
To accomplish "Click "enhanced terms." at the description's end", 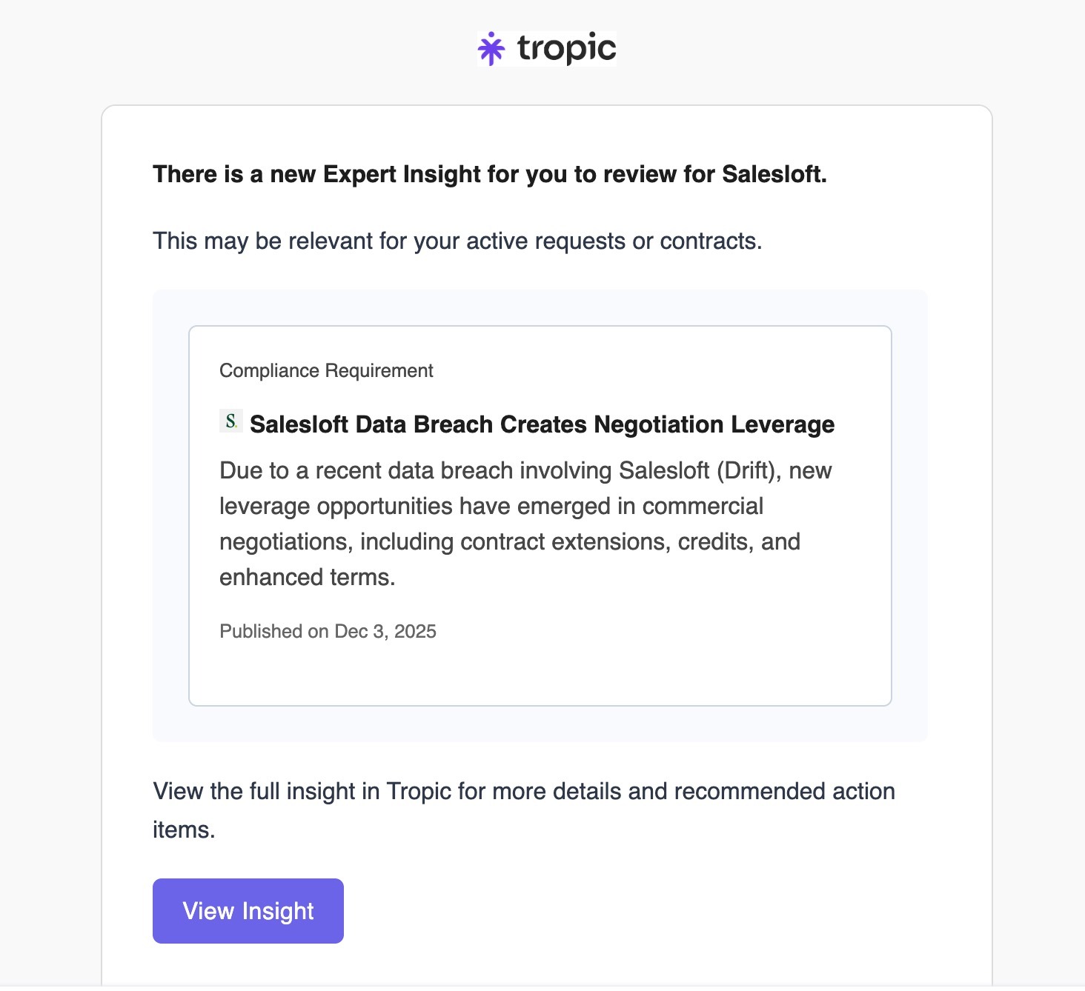I will (x=307, y=578).
